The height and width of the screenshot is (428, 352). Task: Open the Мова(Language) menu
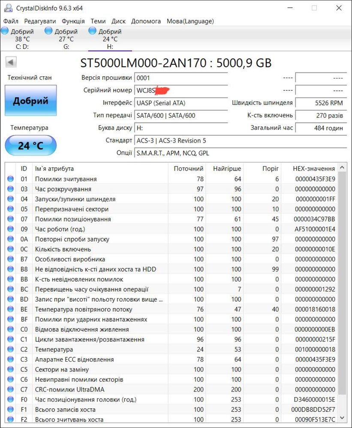(190, 21)
